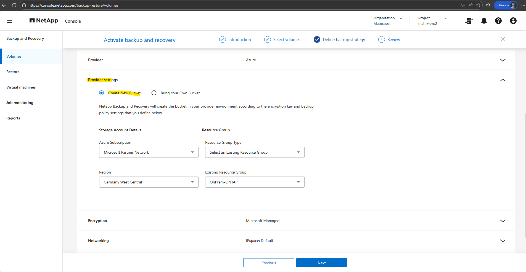Collapse the Provider settings section
Viewport: 526px width, 272px height.
(503, 80)
